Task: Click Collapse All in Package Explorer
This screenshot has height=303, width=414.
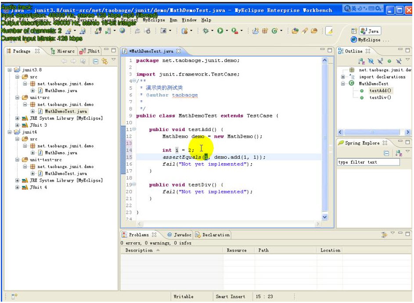Action: pos(95,62)
